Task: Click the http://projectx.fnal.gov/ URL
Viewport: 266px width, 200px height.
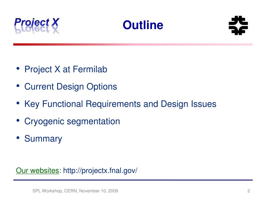Action: (100, 170)
